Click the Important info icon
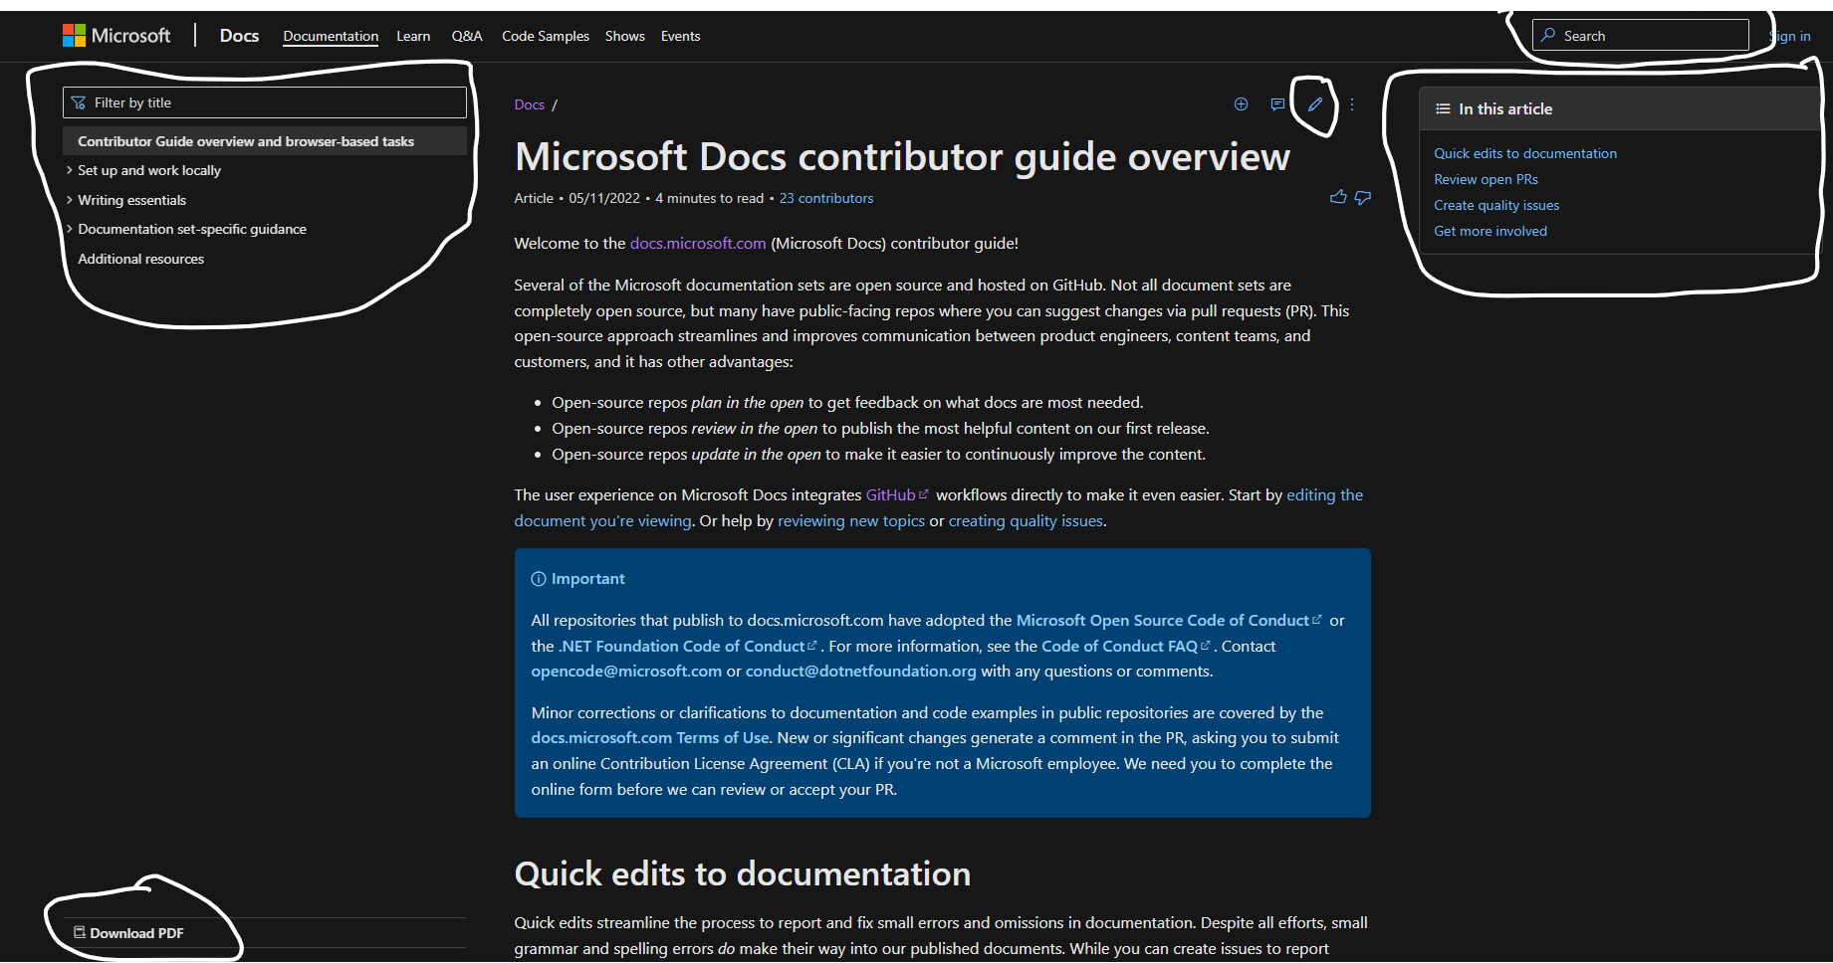The height and width of the screenshot is (963, 1833). pos(539,579)
